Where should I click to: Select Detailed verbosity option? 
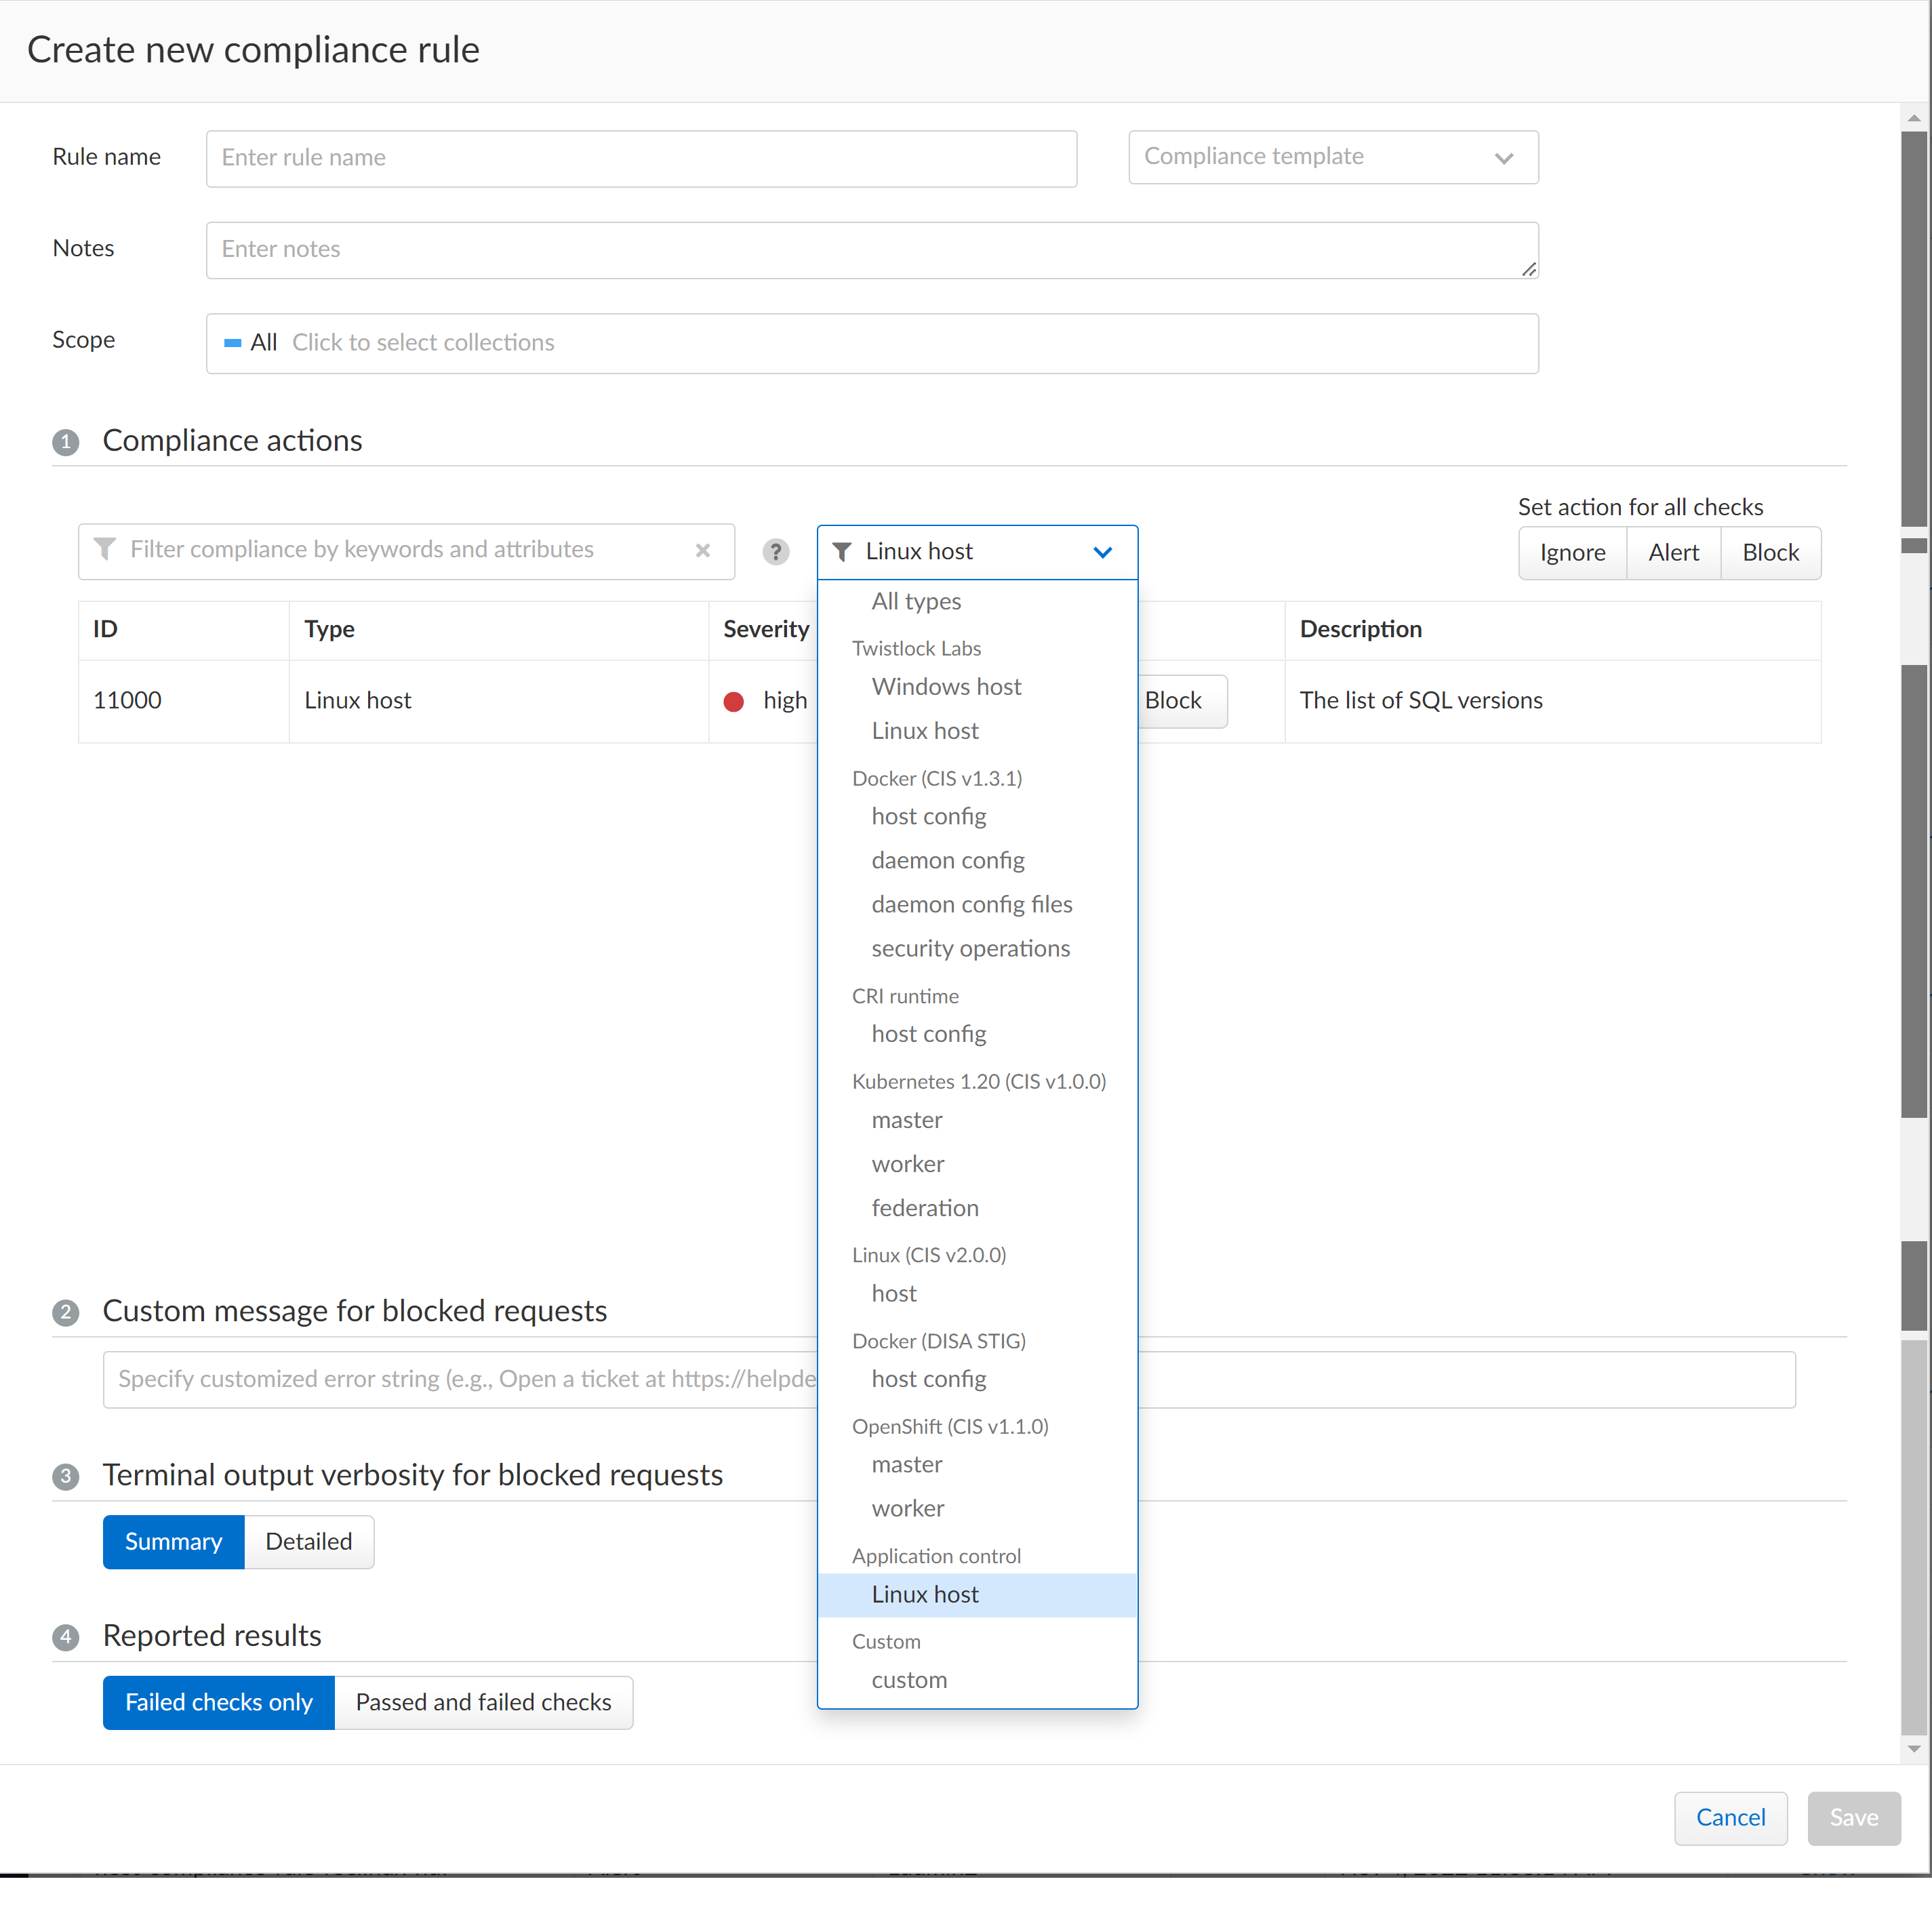pos(309,1542)
